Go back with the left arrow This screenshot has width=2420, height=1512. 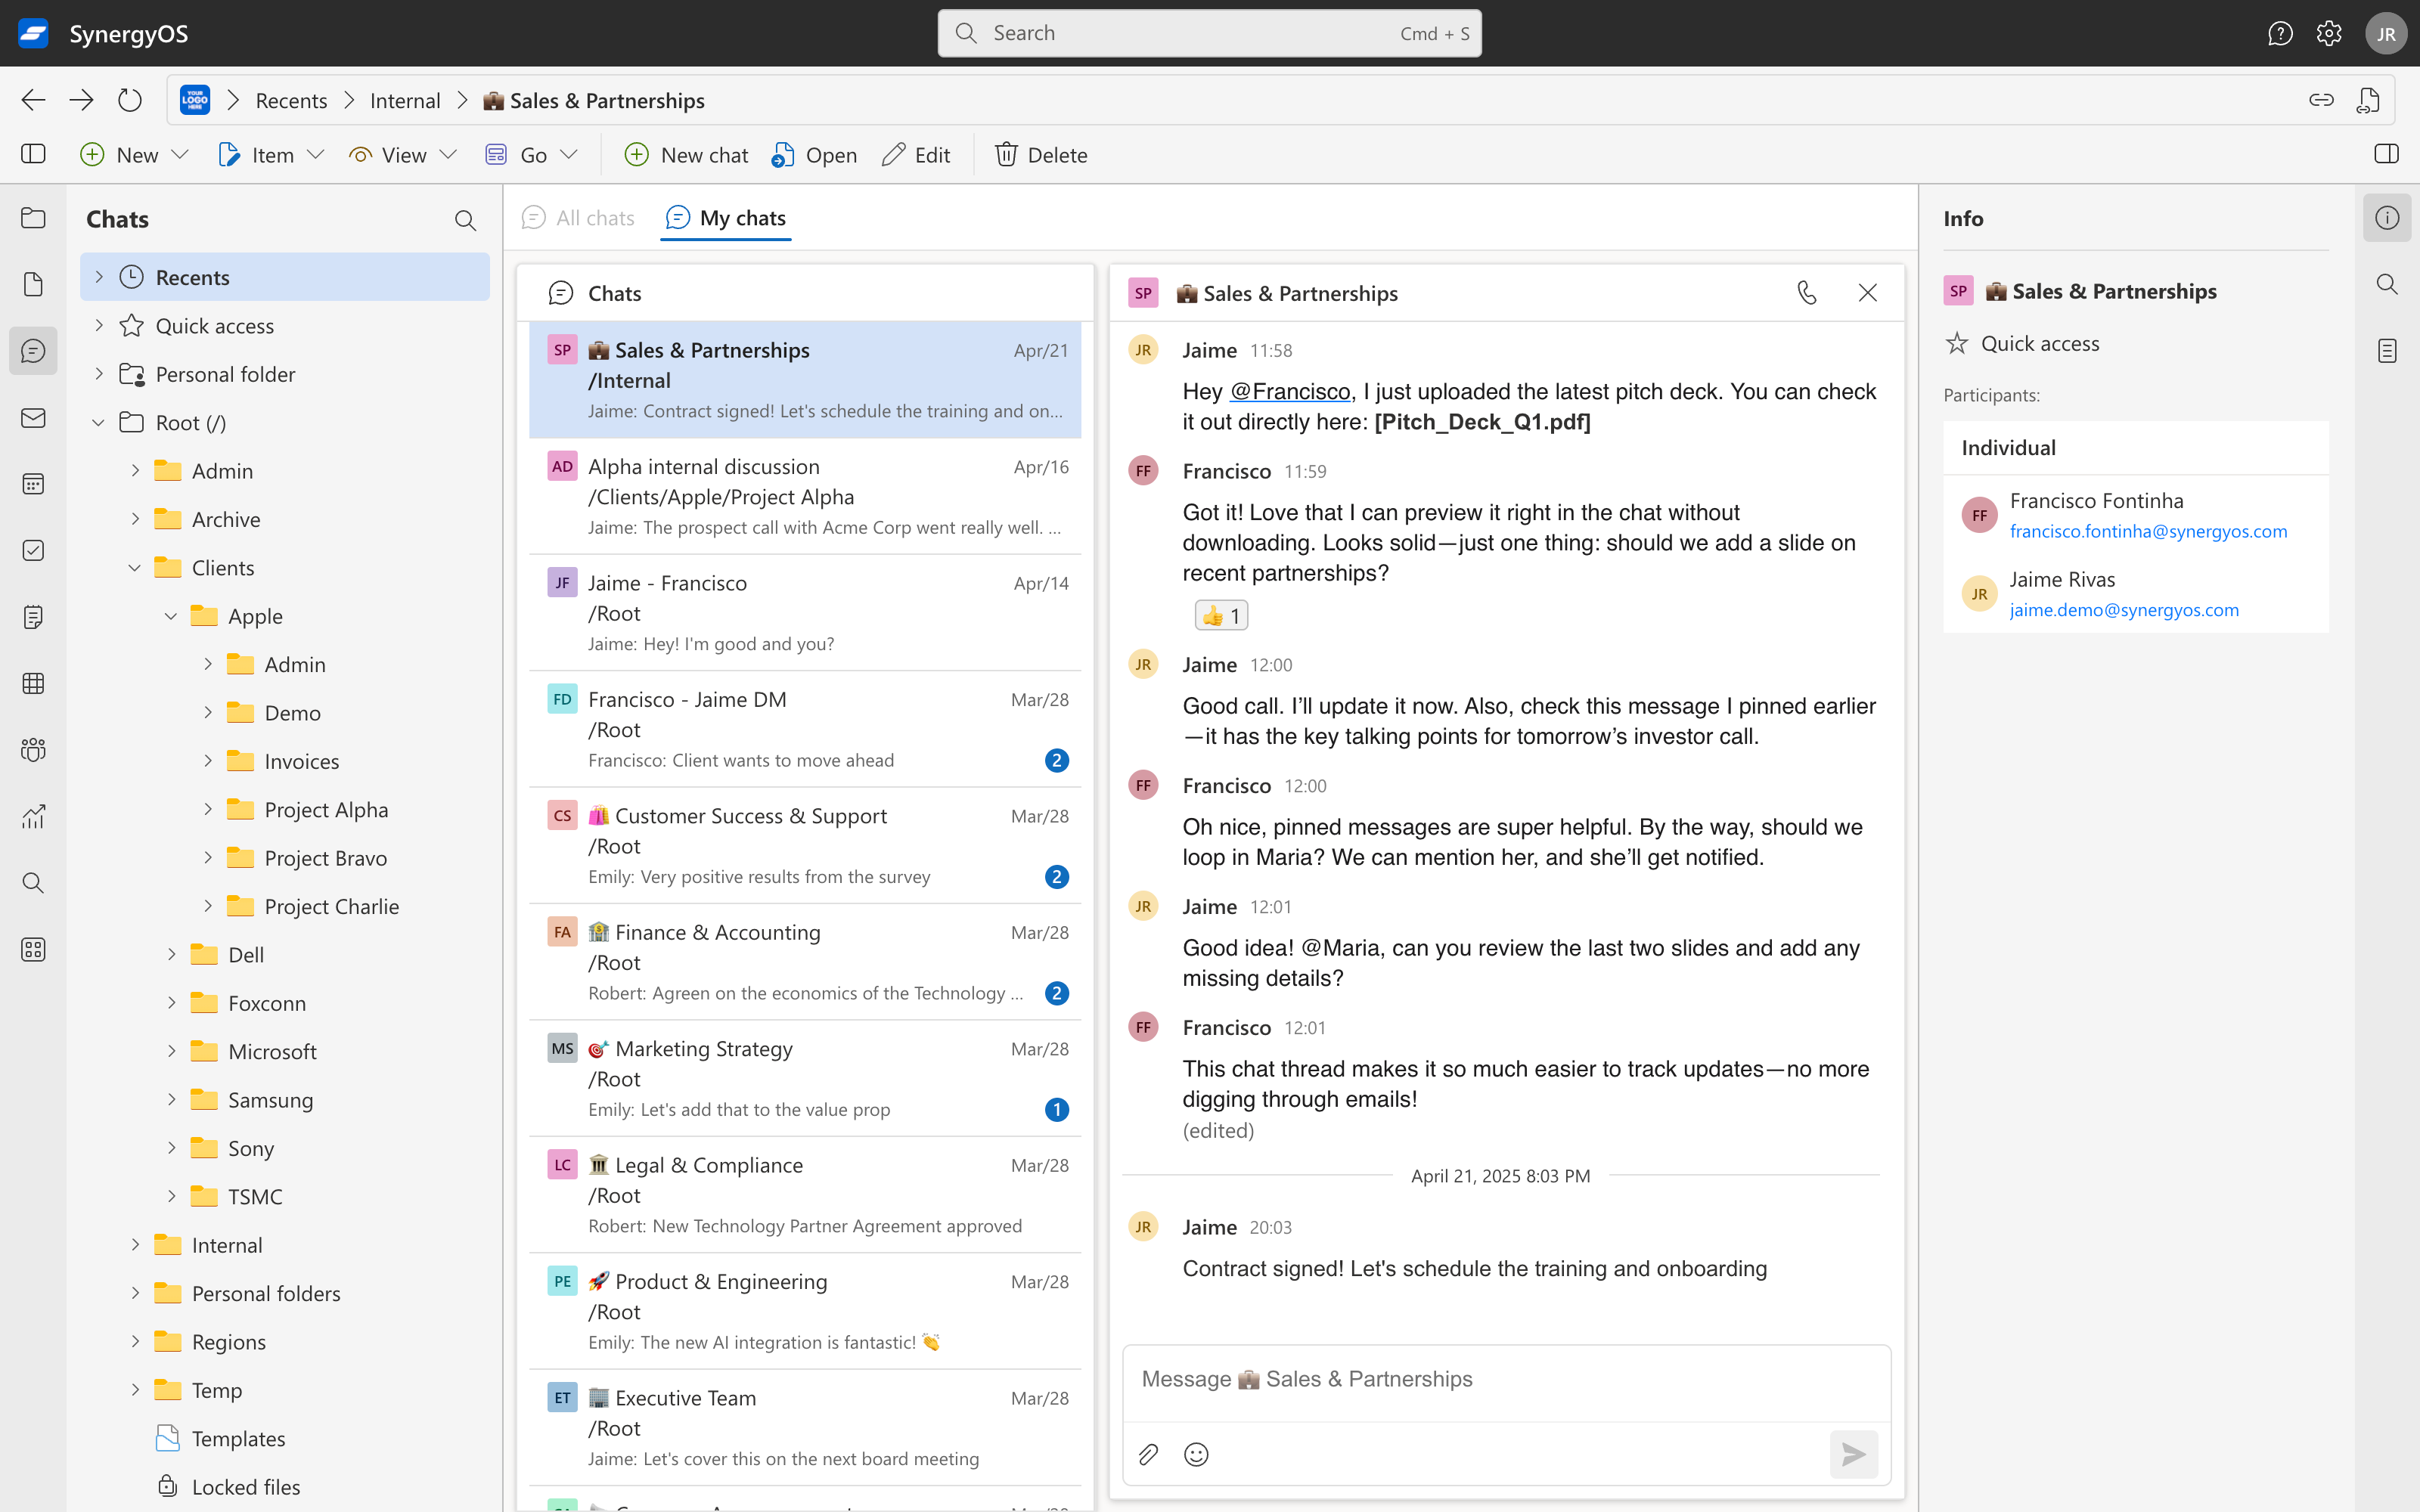coord(33,100)
